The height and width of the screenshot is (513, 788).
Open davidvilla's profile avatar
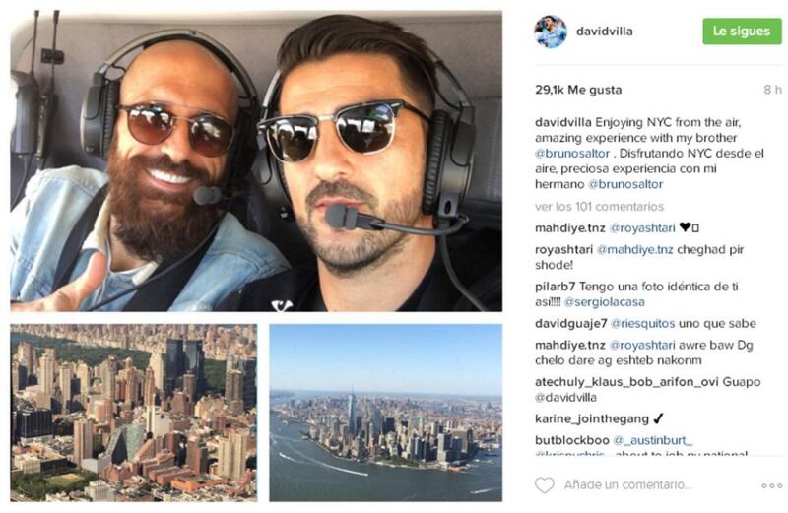click(551, 32)
